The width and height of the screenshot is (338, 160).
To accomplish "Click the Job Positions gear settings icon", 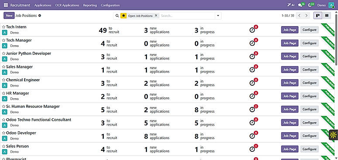I will click(40, 16).
